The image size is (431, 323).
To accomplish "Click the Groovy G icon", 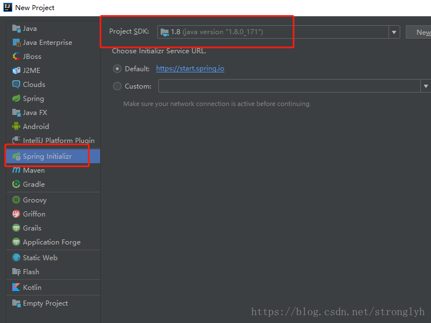I will pyautogui.click(x=16, y=200).
